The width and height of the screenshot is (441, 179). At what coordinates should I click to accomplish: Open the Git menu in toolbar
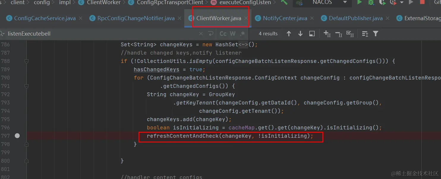pyautogui.click(x=437, y=2)
